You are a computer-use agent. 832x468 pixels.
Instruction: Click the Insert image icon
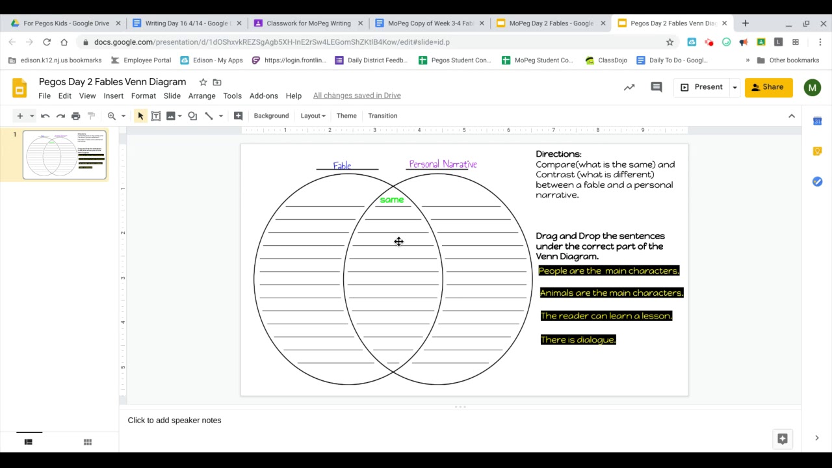(171, 116)
